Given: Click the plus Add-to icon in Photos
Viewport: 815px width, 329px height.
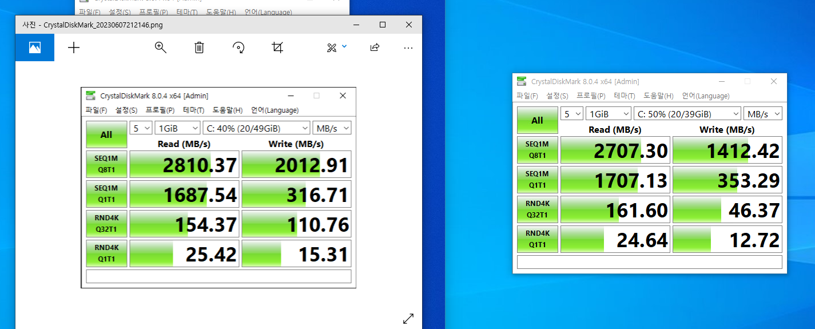Looking at the screenshot, I should pos(74,47).
